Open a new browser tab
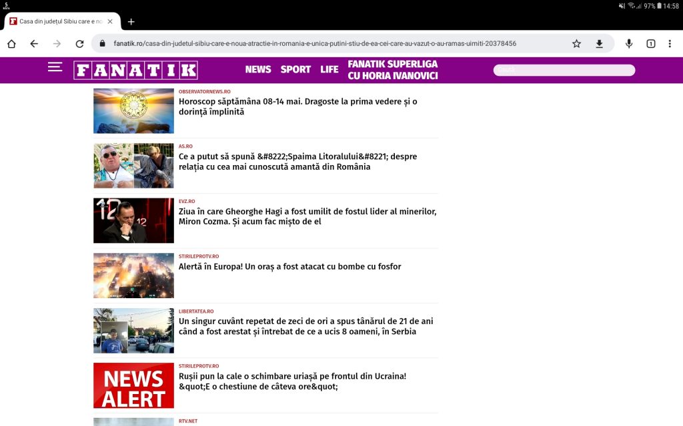 click(131, 21)
